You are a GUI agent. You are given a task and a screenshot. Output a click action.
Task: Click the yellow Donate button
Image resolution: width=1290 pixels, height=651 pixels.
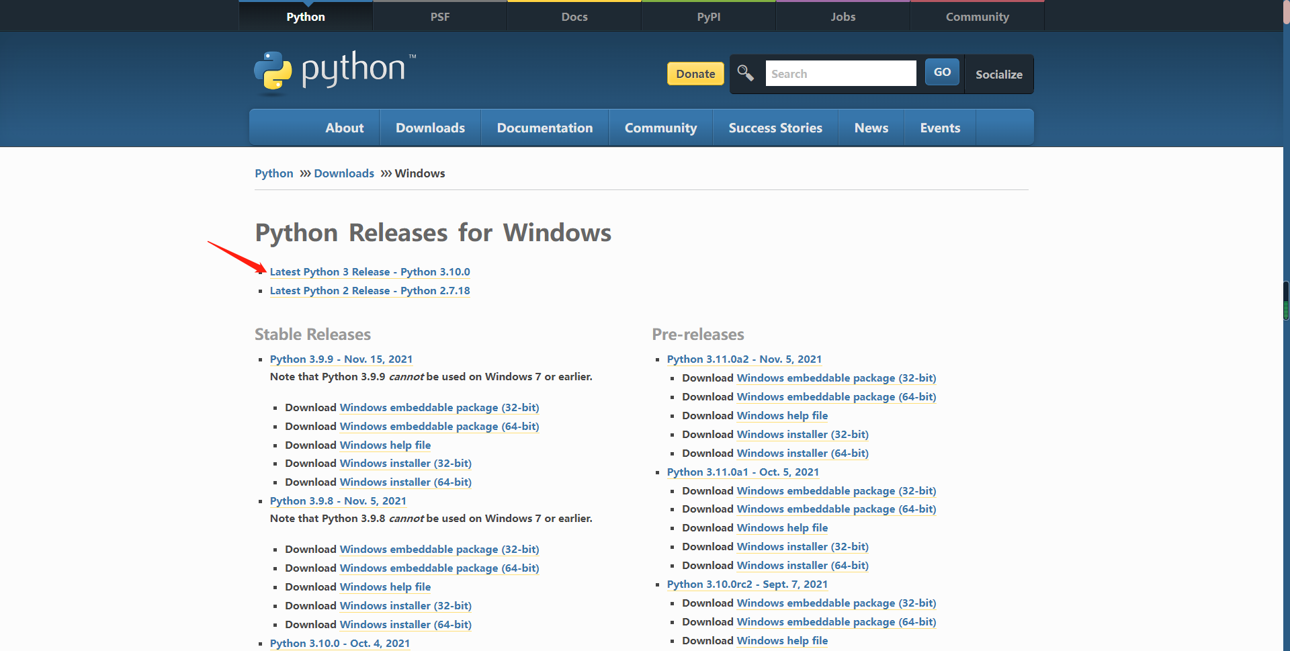(x=695, y=74)
